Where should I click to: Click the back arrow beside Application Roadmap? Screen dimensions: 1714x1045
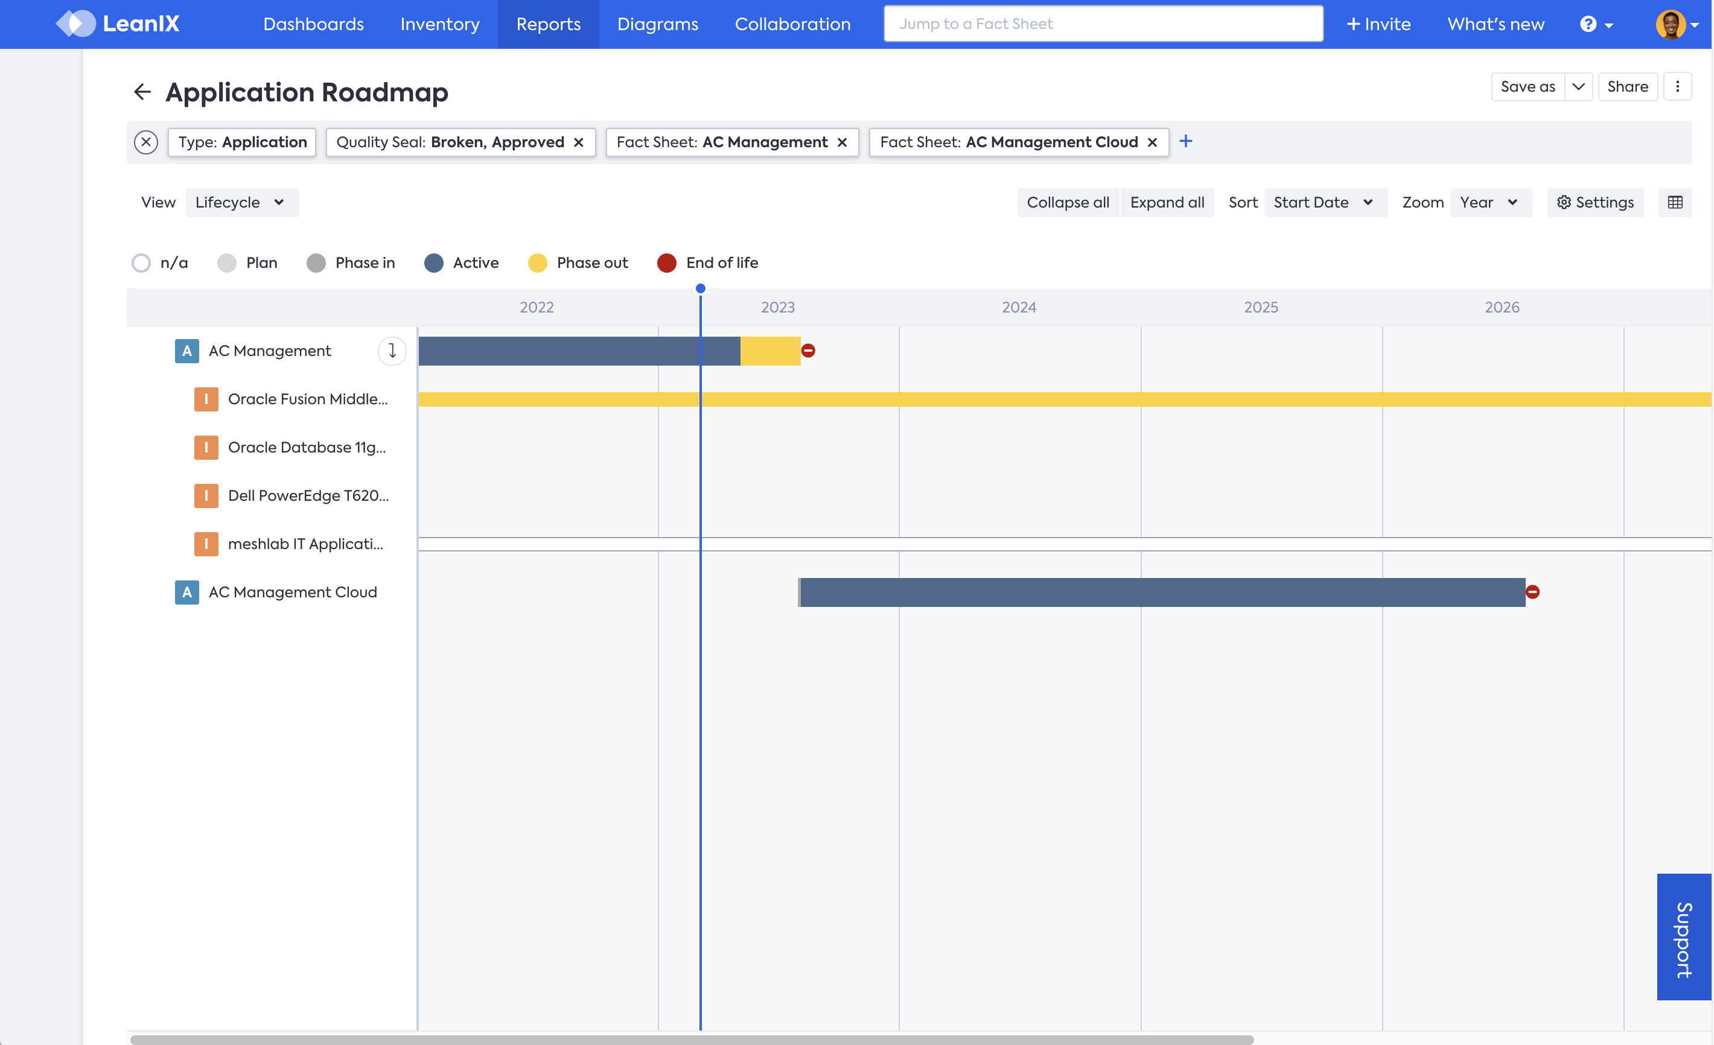(142, 92)
